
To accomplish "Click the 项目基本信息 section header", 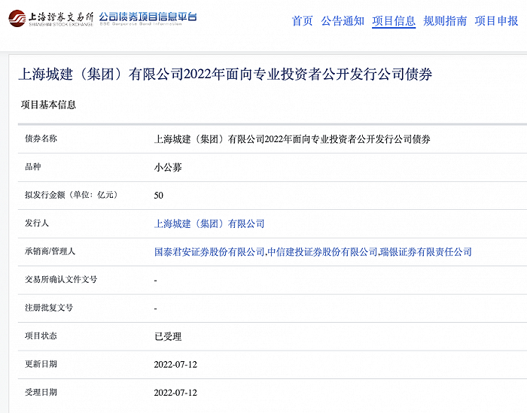I will 48,105.
